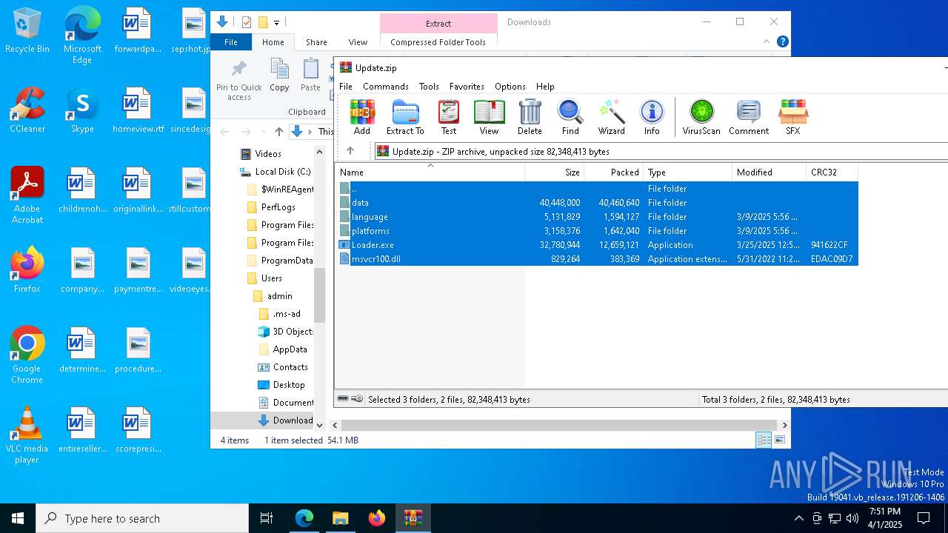Image resolution: width=948 pixels, height=533 pixels.
Task: Open the Explorer File tab
Action: coord(231,42)
